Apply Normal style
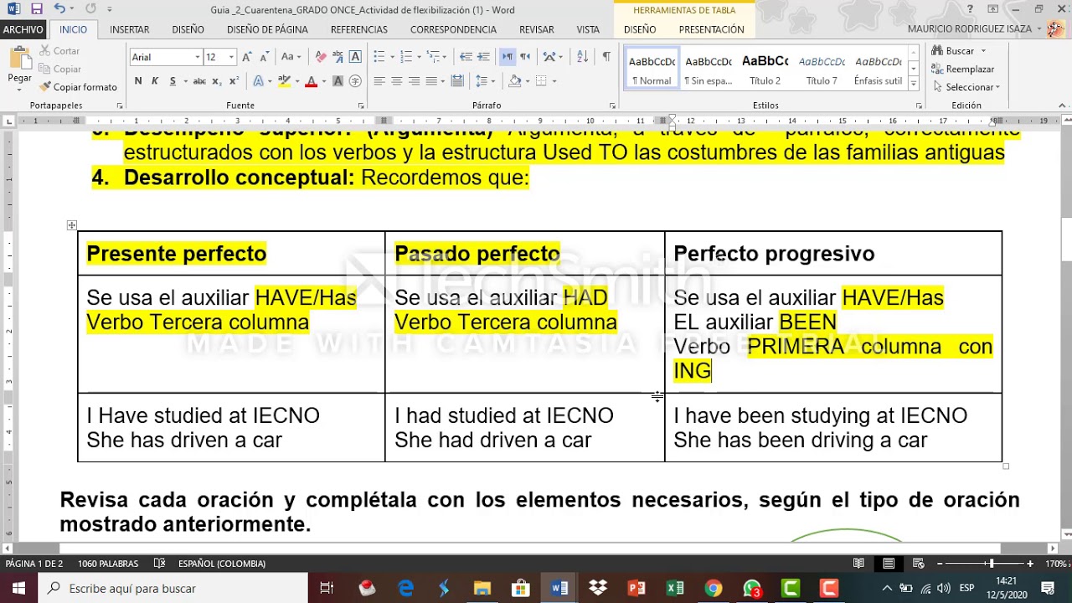The height and width of the screenshot is (603, 1072). tap(652, 68)
